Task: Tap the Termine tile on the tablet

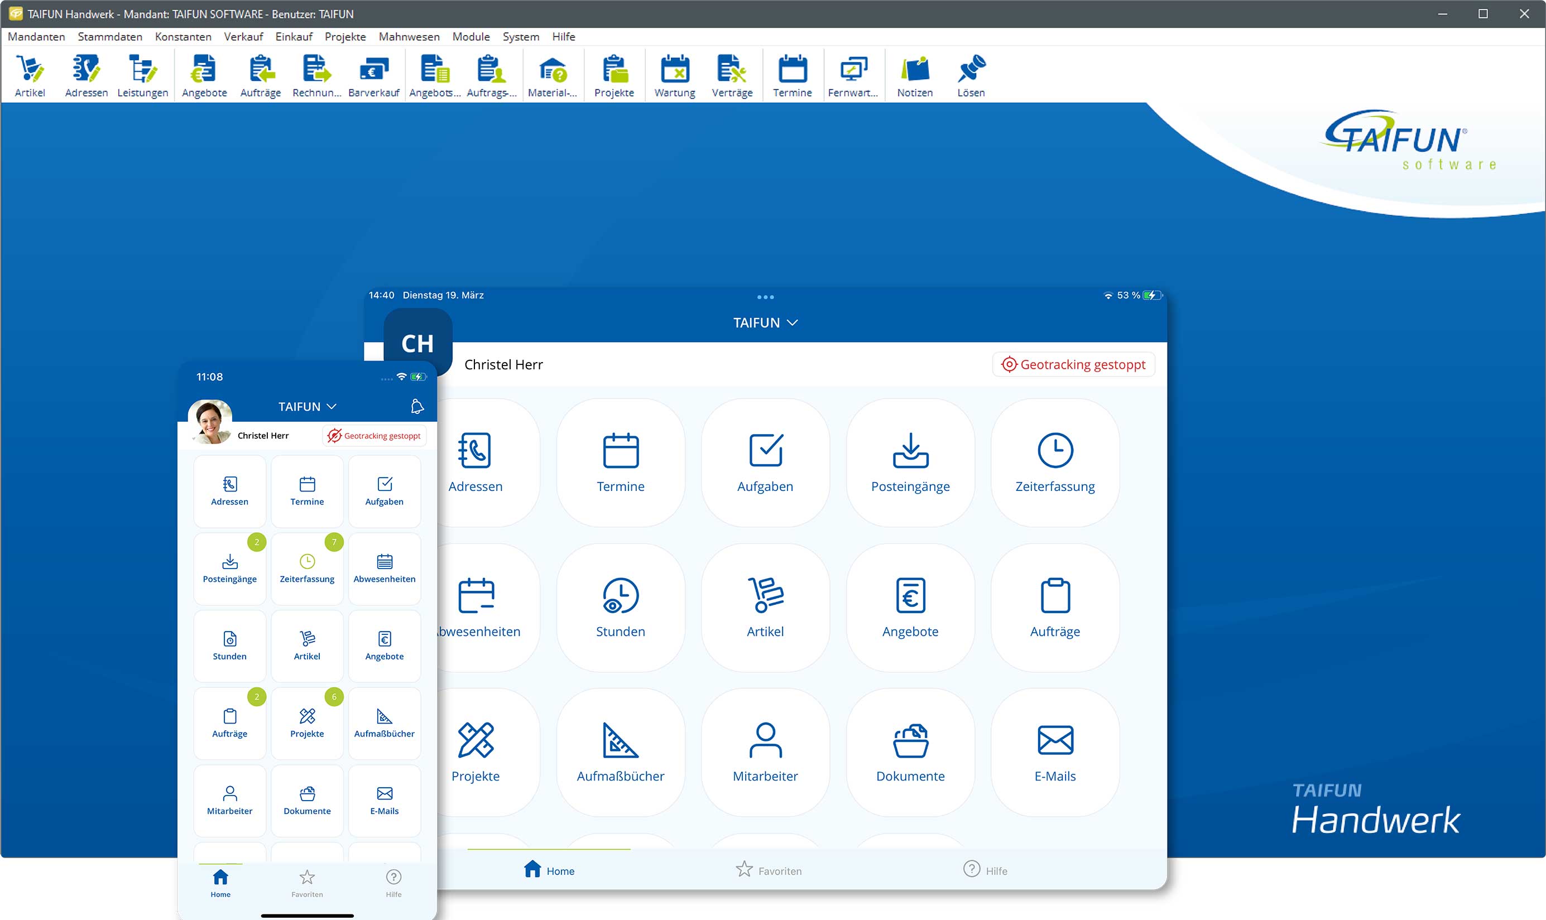Action: [621, 463]
